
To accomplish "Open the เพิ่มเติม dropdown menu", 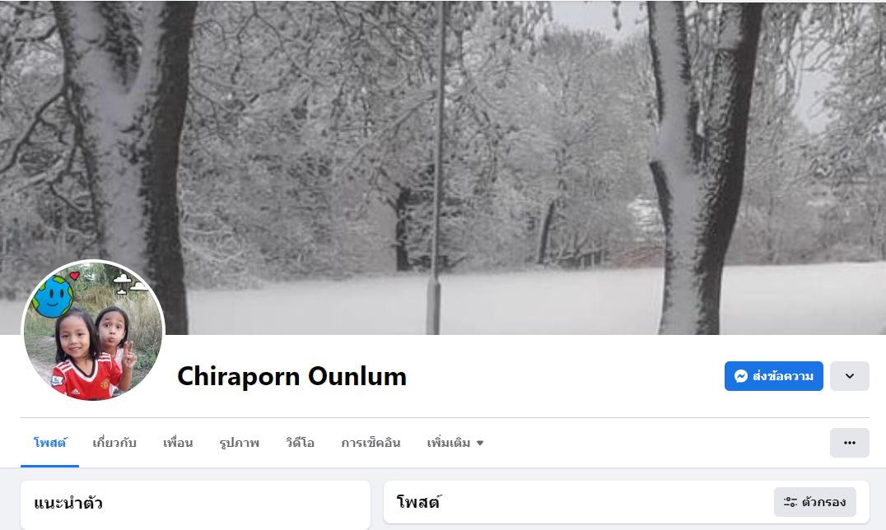I will pyautogui.click(x=455, y=443).
